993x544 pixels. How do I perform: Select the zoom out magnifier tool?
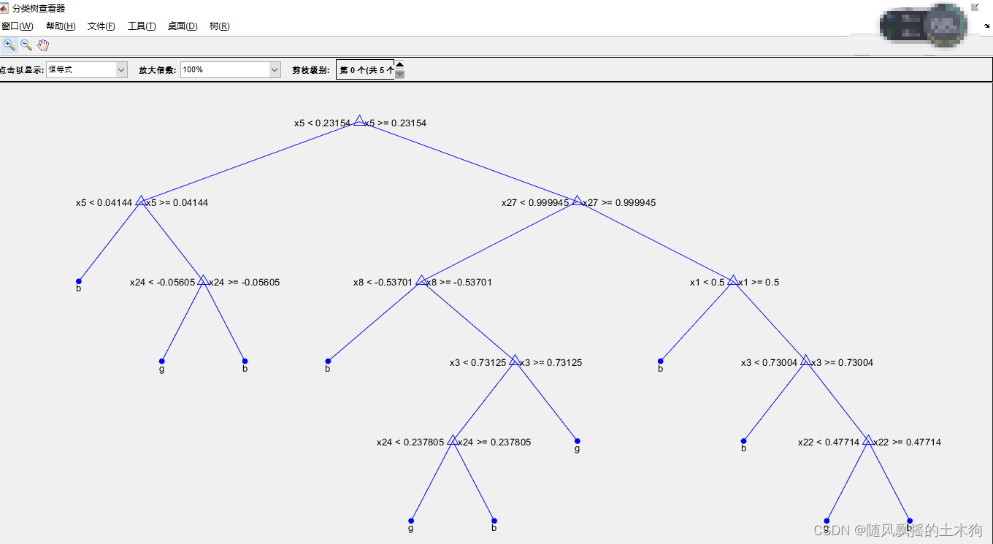26,45
